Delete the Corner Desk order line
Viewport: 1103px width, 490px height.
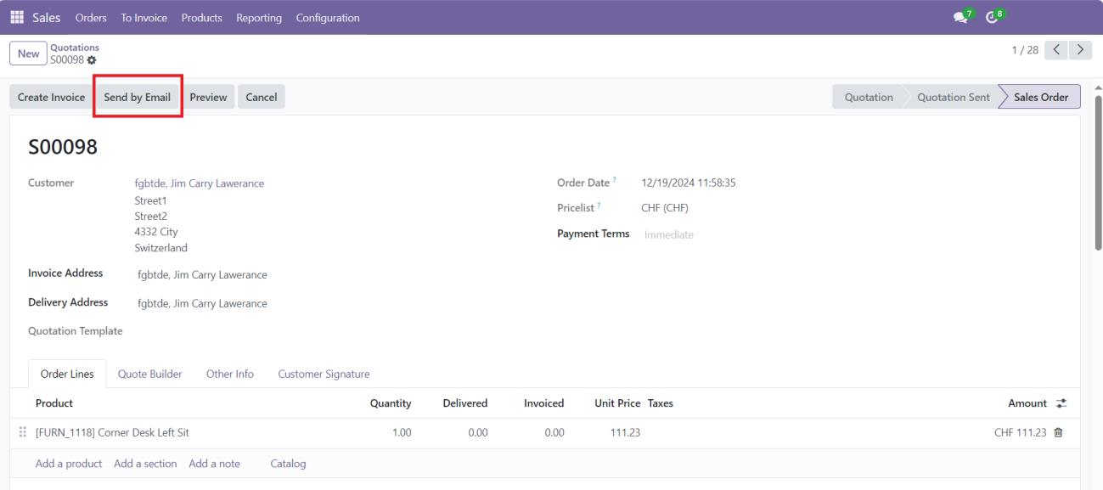(x=1058, y=433)
